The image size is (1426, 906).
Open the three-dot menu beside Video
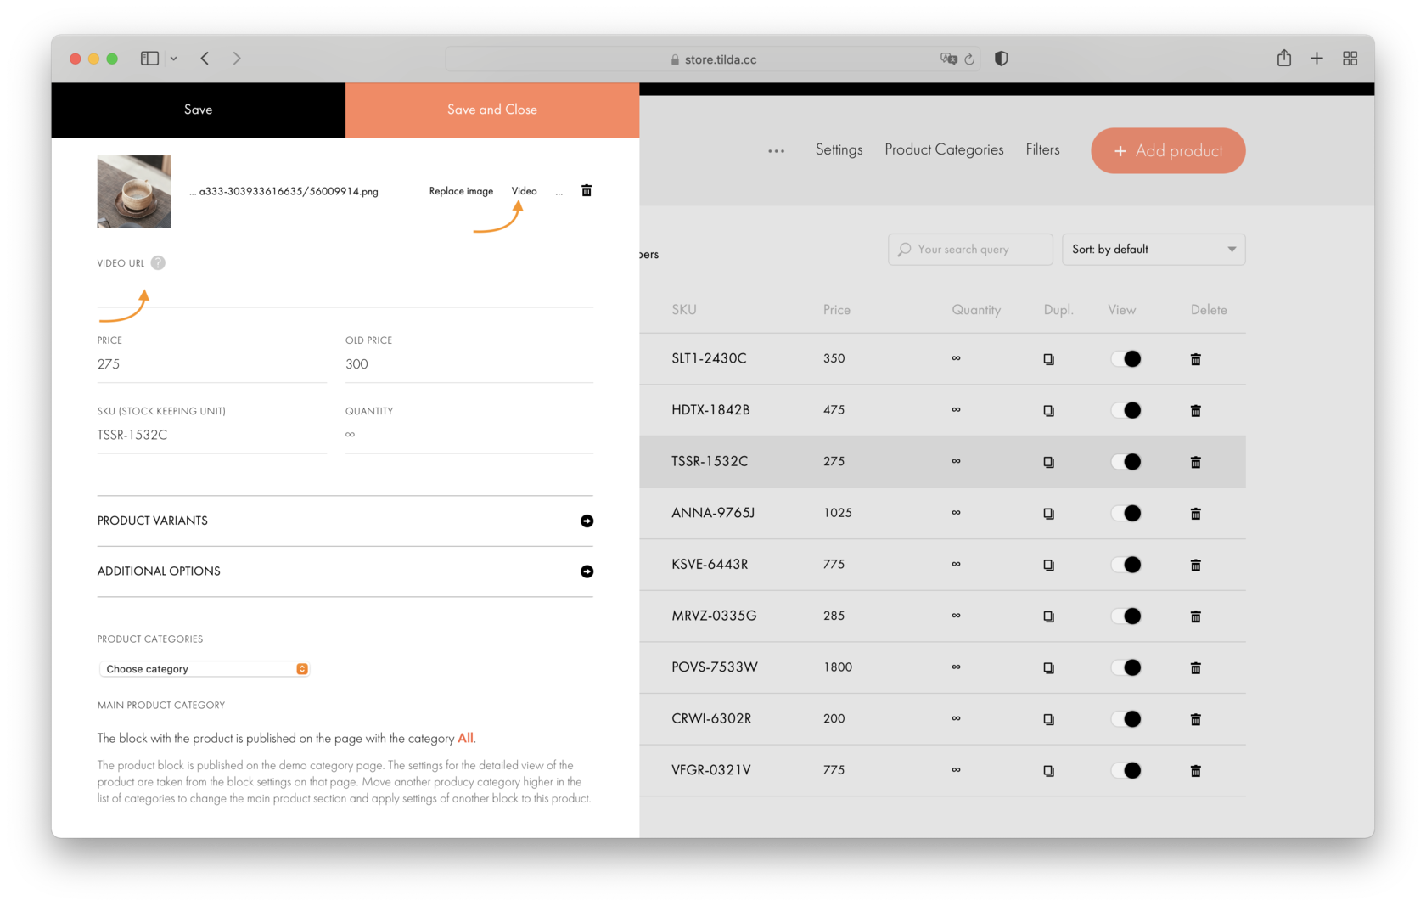coord(559,193)
